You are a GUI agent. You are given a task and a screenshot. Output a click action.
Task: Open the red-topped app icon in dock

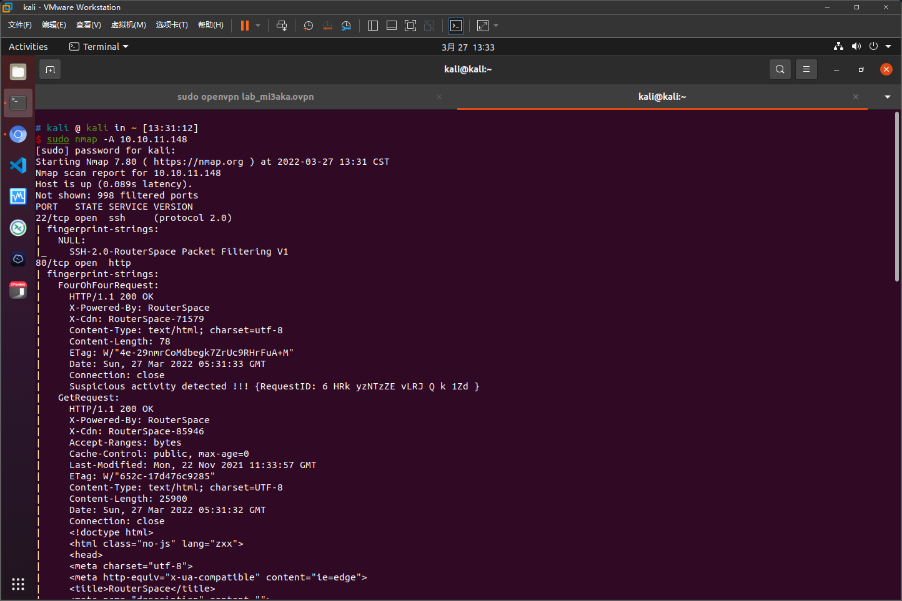[18, 290]
